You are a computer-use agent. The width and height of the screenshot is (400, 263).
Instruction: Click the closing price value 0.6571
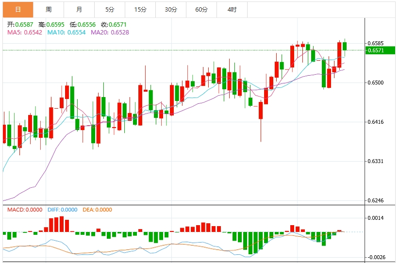click(x=117, y=25)
